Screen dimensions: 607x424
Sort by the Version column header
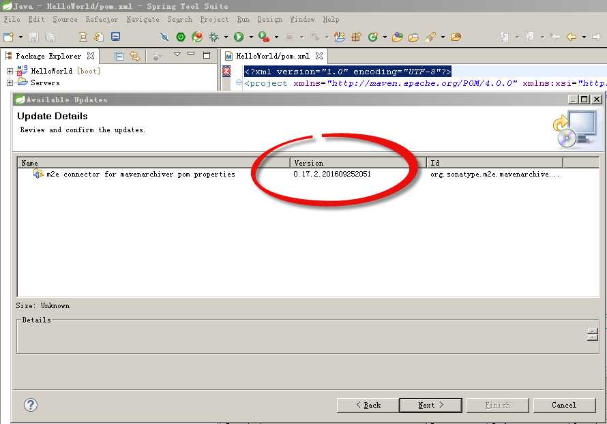358,163
